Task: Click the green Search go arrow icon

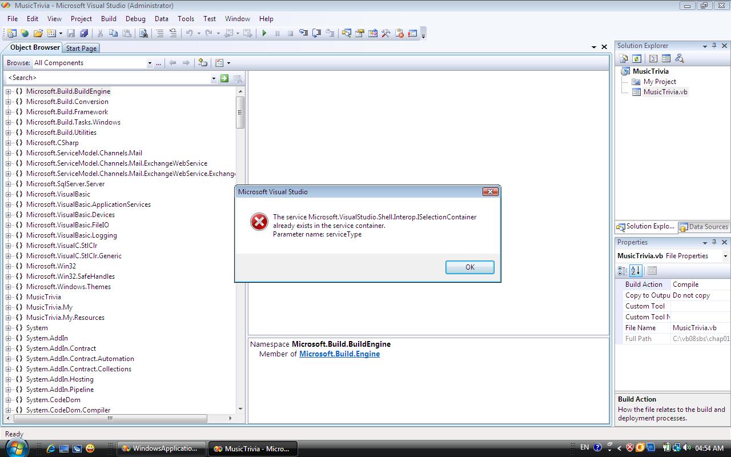Action: tap(224, 78)
